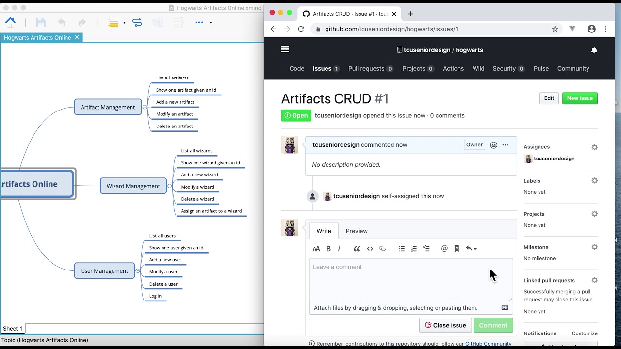621x349 pixels.
Task: Open the saved replies dropdown arrow
Action: tap(471, 249)
